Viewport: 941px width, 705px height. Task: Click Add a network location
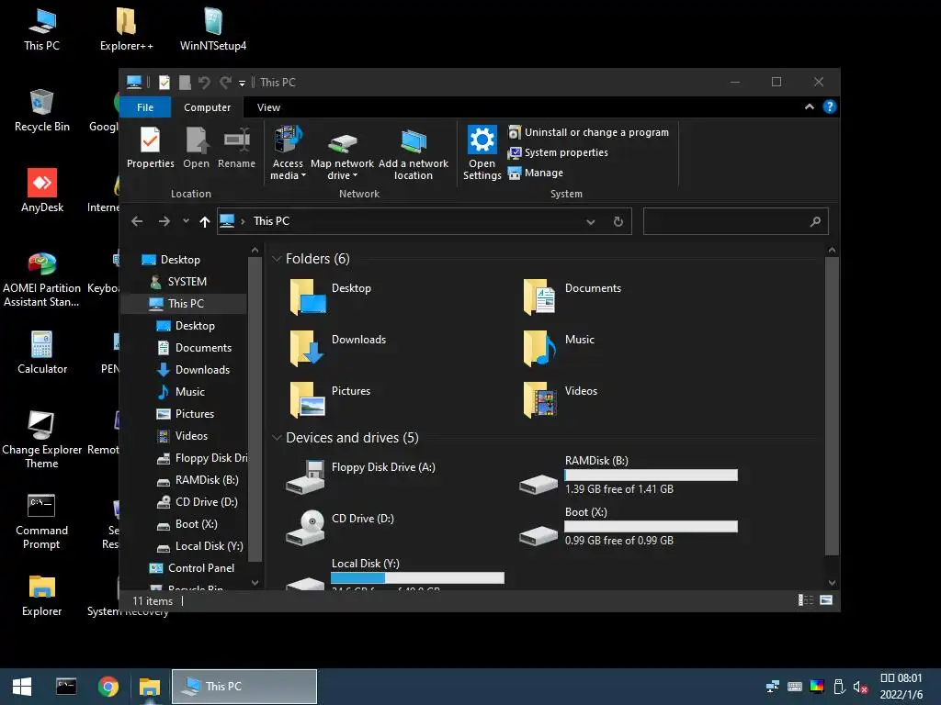pyautogui.click(x=413, y=152)
